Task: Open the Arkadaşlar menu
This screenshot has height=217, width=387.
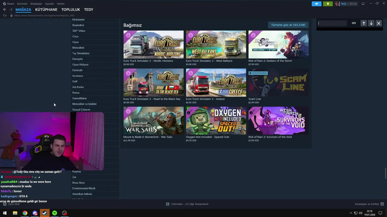Action: tap(36, 4)
